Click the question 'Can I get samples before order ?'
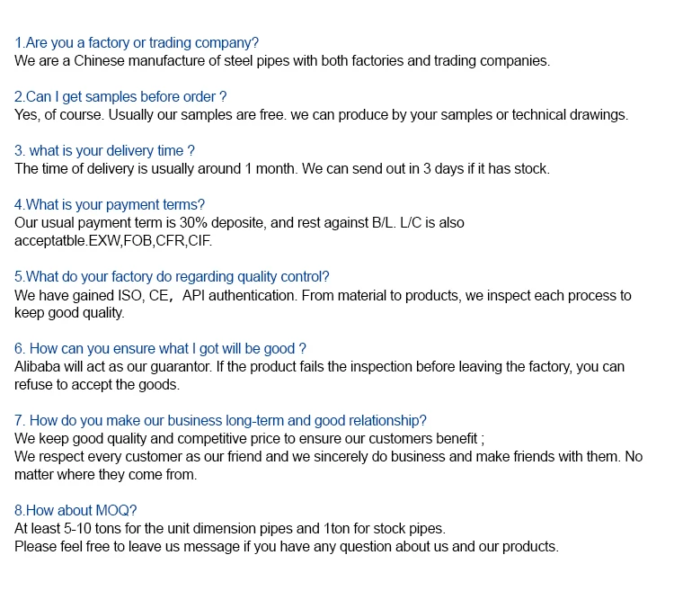This screenshot has height=591, width=674. [x=120, y=97]
